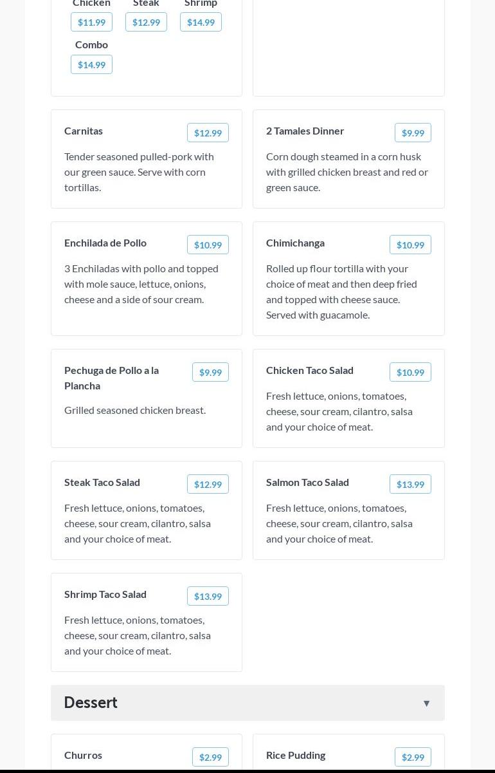Select the Rice Pudding $2.99 price button
This screenshot has width=495, height=773.
413,757
